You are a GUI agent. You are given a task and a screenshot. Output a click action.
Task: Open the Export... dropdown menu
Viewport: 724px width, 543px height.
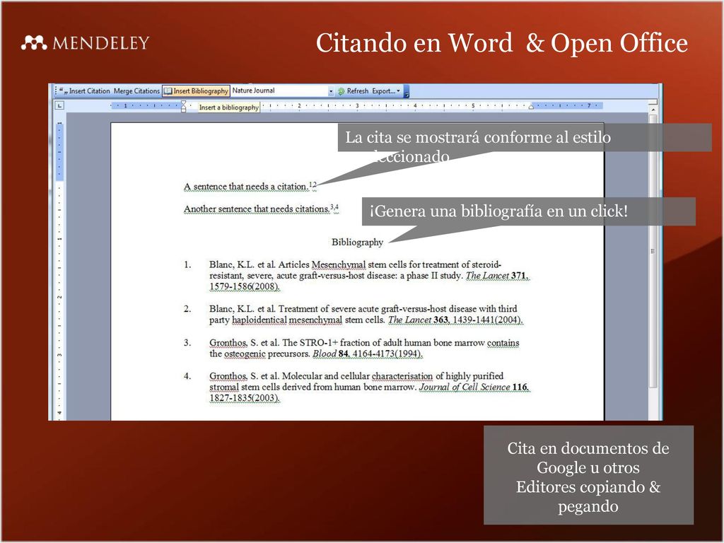tap(386, 91)
